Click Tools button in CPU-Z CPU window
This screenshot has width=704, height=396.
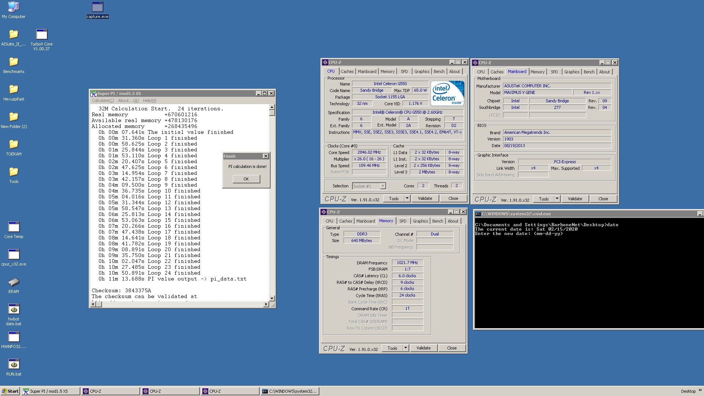(x=394, y=198)
